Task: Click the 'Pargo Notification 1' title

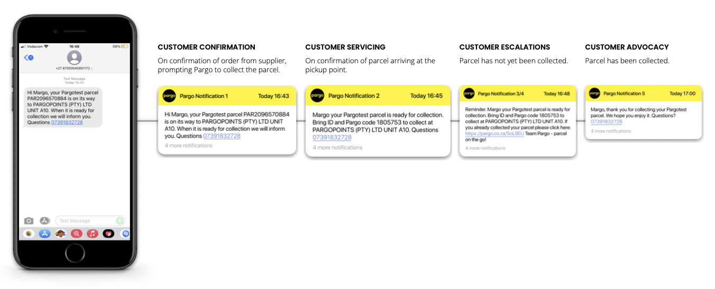Action: pos(204,96)
